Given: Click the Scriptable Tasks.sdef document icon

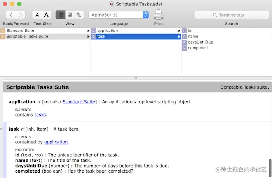Looking at the screenshot, I should point(112,4).
